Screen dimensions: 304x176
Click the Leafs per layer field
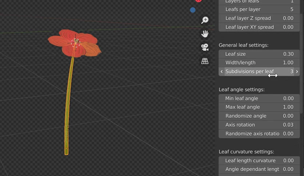(x=259, y=9)
